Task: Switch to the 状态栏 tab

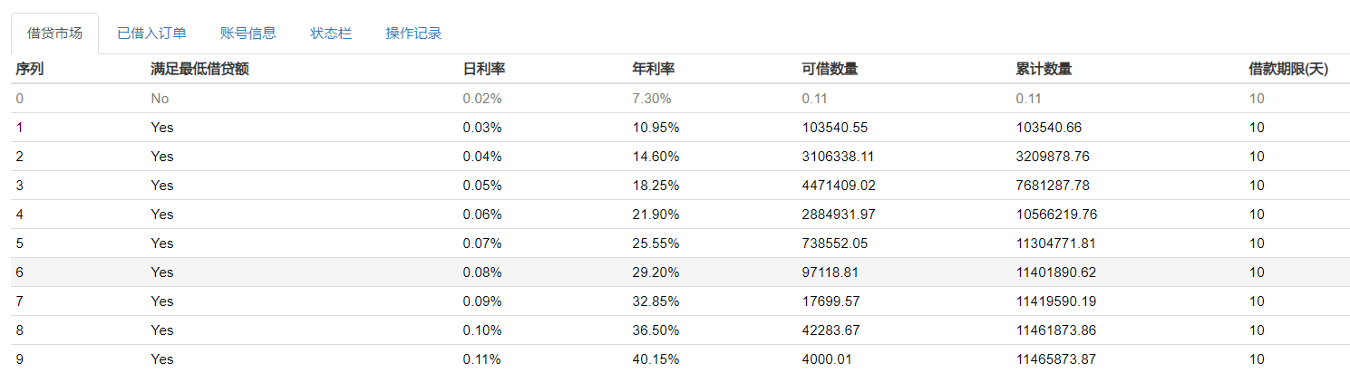Action: (x=331, y=33)
